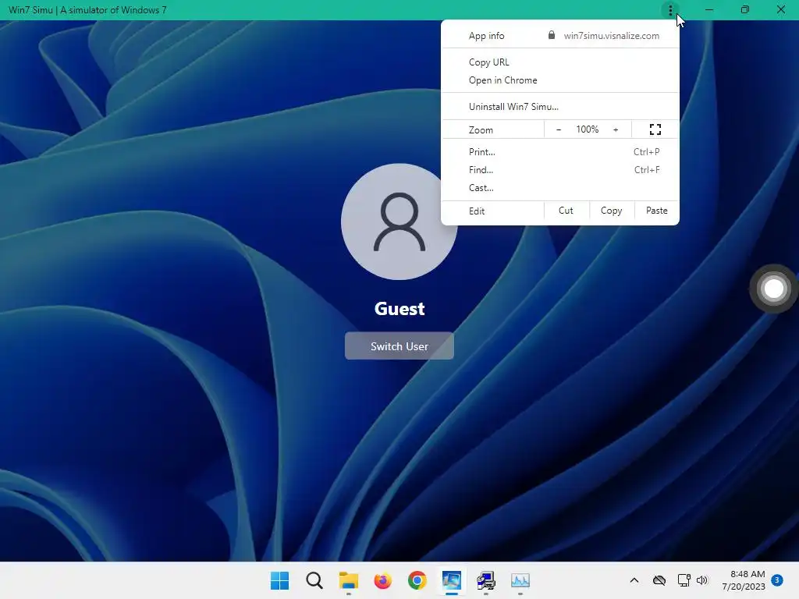Click the win7simu.visnalize.com site address
Screen dimensions: 799x599
pos(611,36)
